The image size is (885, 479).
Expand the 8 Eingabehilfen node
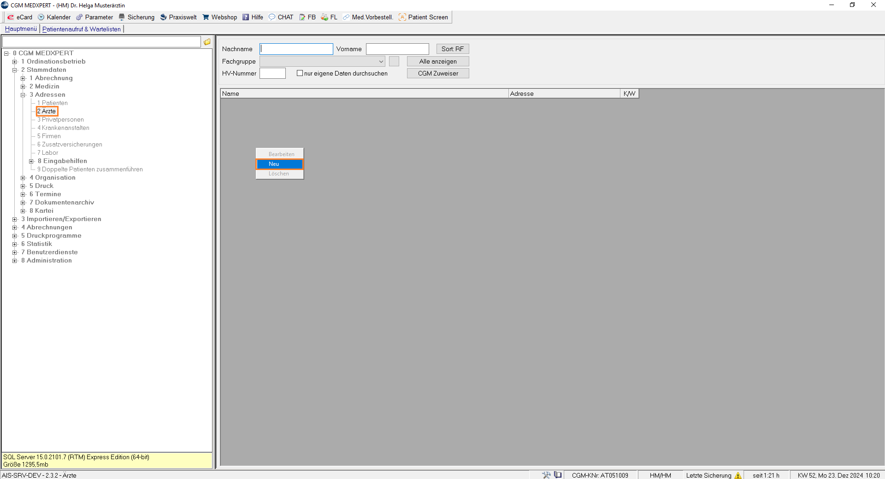pos(31,161)
